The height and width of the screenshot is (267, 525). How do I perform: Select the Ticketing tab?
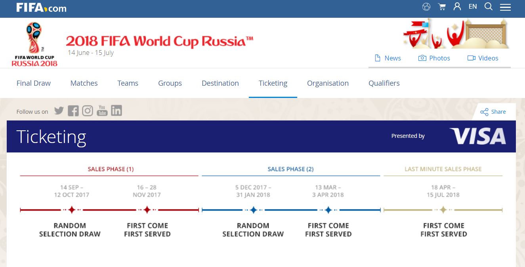click(273, 83)
